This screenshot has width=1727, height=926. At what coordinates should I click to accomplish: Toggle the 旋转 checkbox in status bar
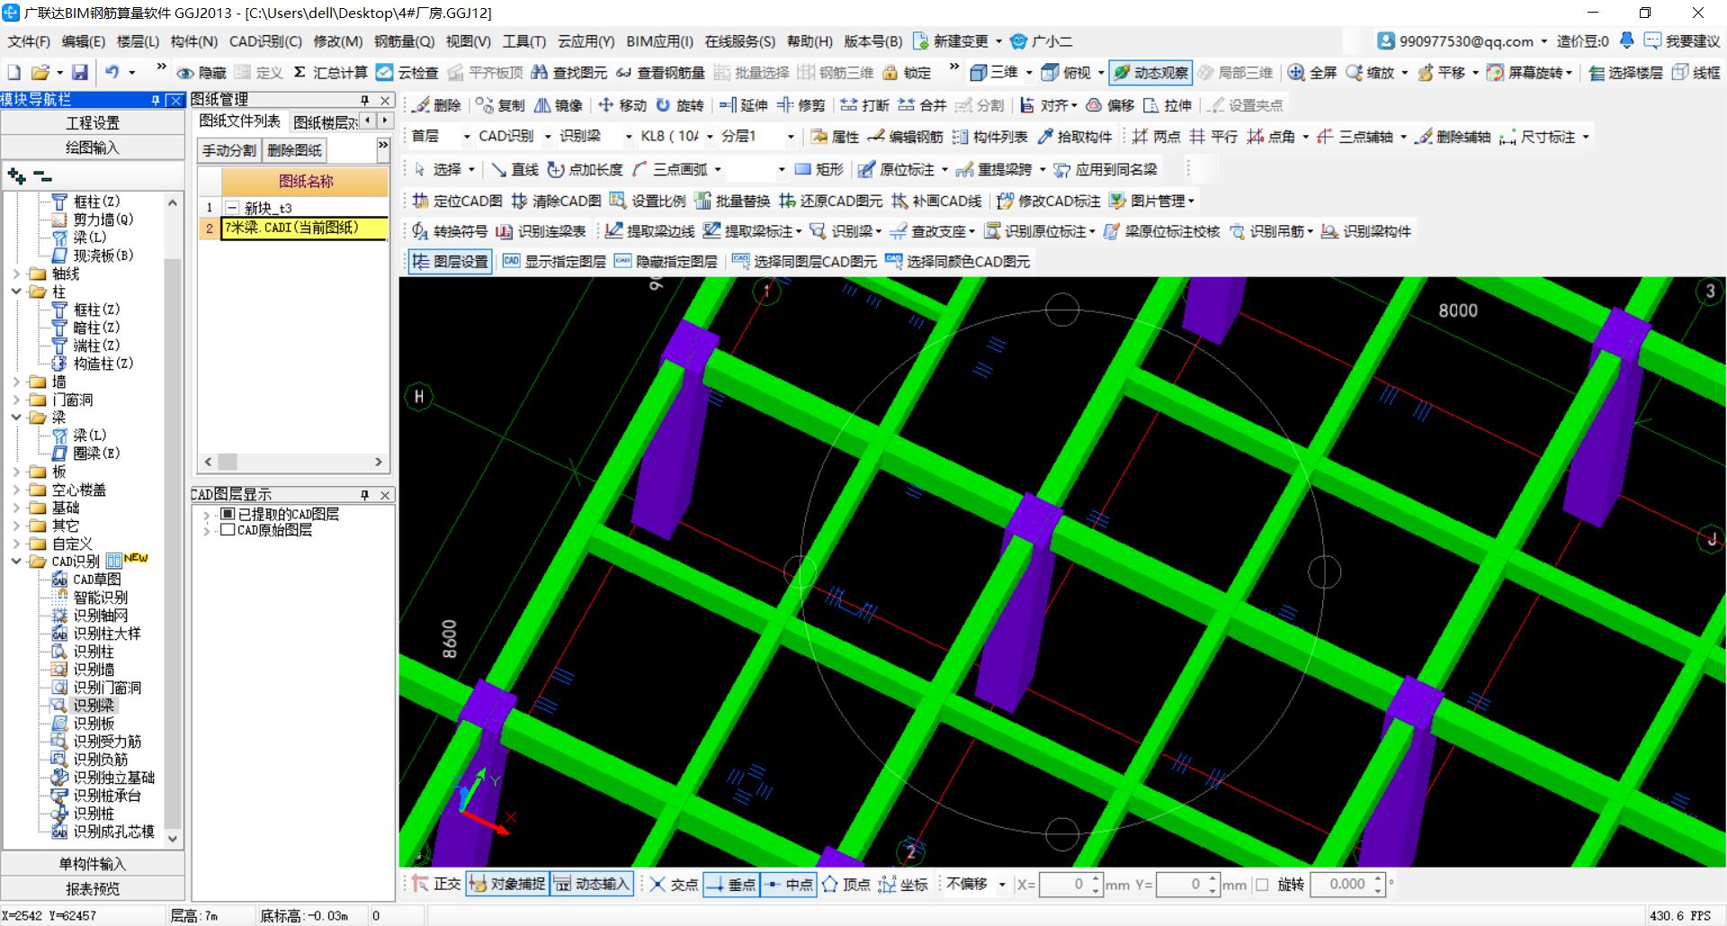click(1262, 885)
